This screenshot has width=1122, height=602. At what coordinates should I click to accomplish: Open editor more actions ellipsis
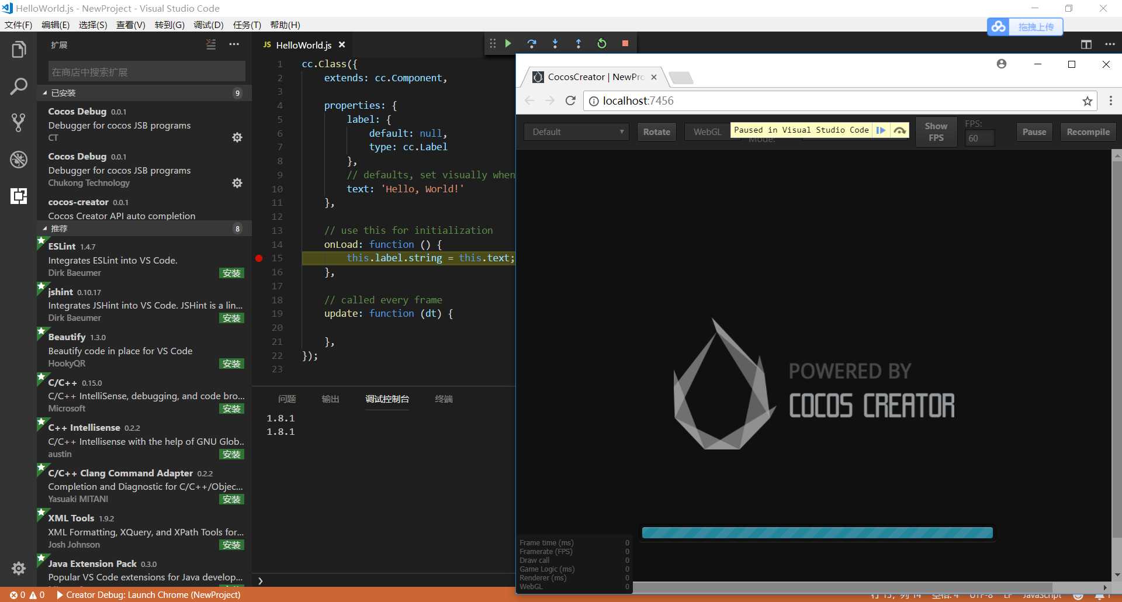1110,44
